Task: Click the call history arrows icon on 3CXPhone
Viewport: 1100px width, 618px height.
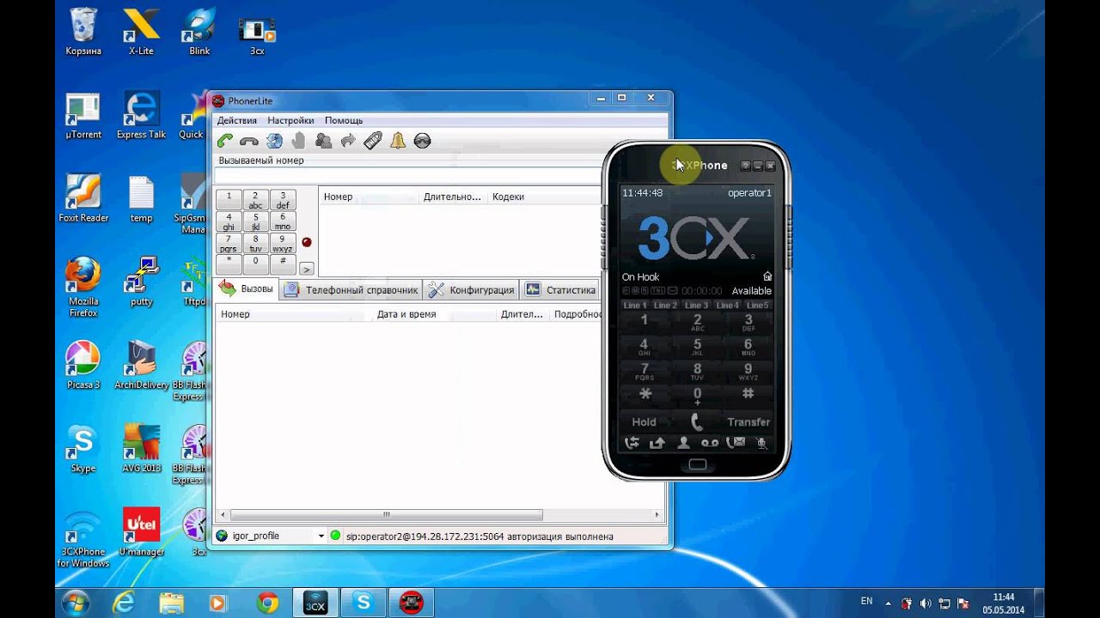Action: [x=632, y=443]
